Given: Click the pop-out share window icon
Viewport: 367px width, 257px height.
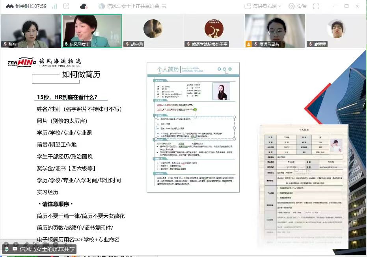Looking at the screenshot, I should (x=66, y=6).
